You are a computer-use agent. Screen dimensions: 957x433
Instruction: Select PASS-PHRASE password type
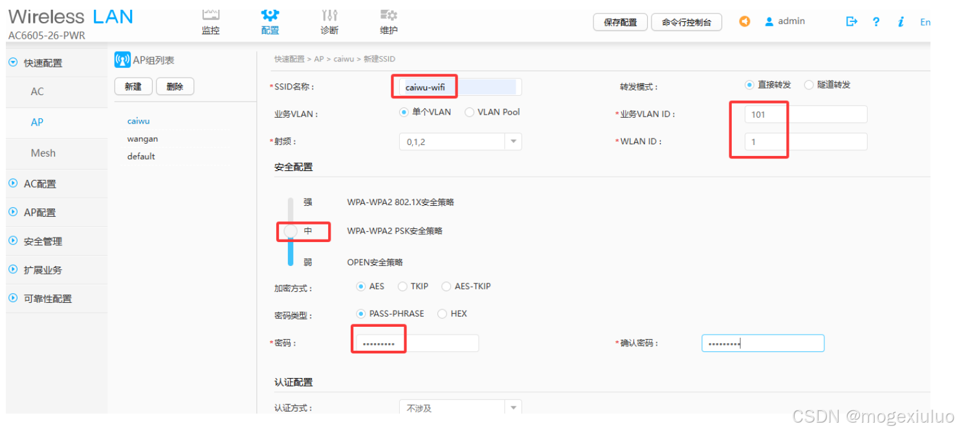pyautogui.click(x=361, y=314)
